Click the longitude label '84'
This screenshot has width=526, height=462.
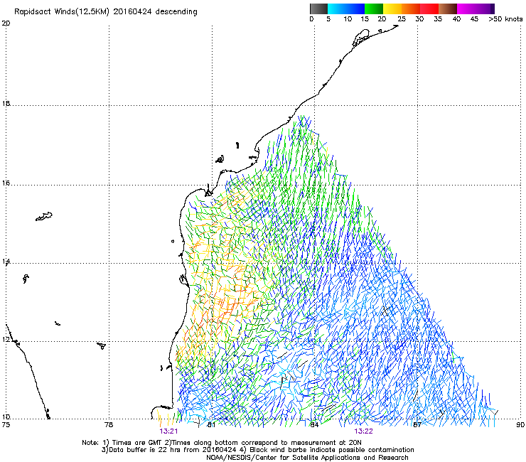(314, 425)
